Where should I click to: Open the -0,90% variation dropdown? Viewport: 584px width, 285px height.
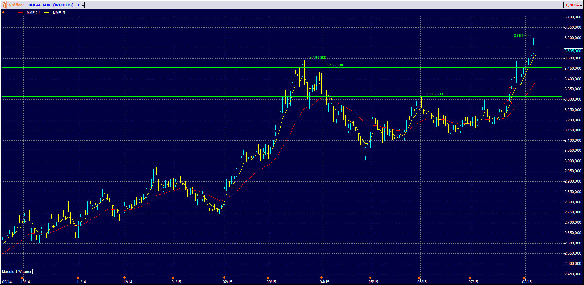[x=573, y=5]
